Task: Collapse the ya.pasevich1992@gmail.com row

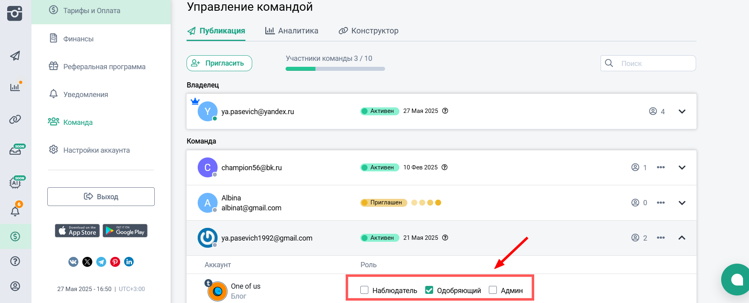Action: [682, 238]
